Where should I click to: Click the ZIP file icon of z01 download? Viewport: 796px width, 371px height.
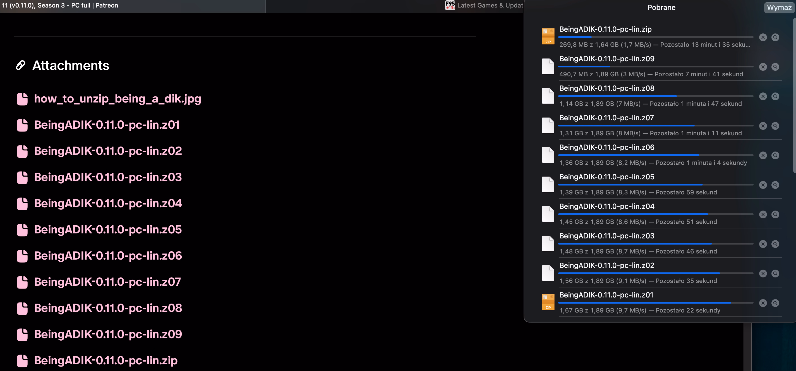(548, 302)
